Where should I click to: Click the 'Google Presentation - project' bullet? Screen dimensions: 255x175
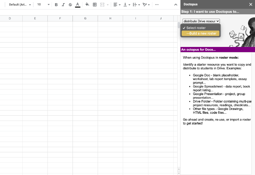coord(219,96)
